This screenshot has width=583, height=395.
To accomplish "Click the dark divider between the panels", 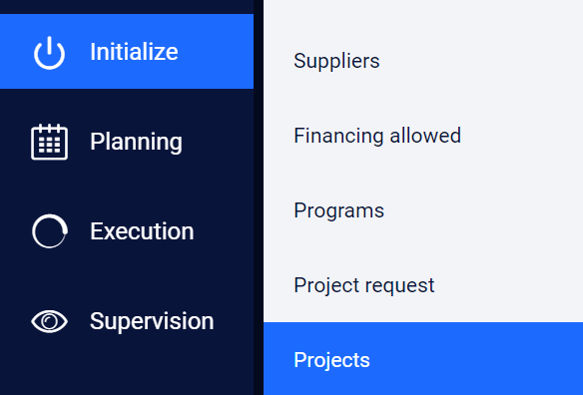I will click(x=259, y=197).
